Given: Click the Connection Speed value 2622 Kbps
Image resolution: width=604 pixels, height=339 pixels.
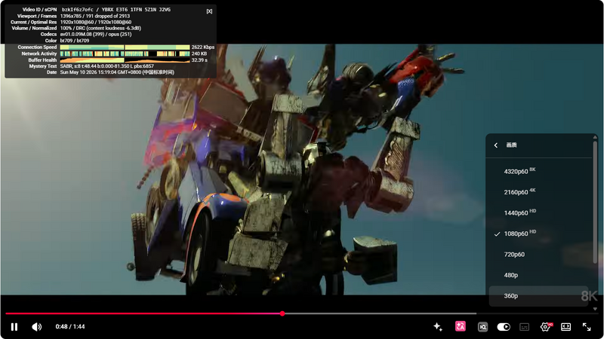Looking at the screenshot, I should pos(202,47).
